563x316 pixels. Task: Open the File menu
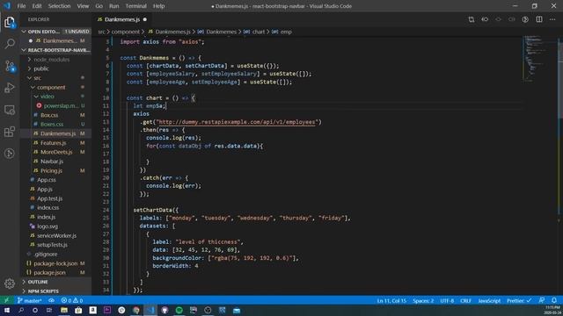coord(21,6)
